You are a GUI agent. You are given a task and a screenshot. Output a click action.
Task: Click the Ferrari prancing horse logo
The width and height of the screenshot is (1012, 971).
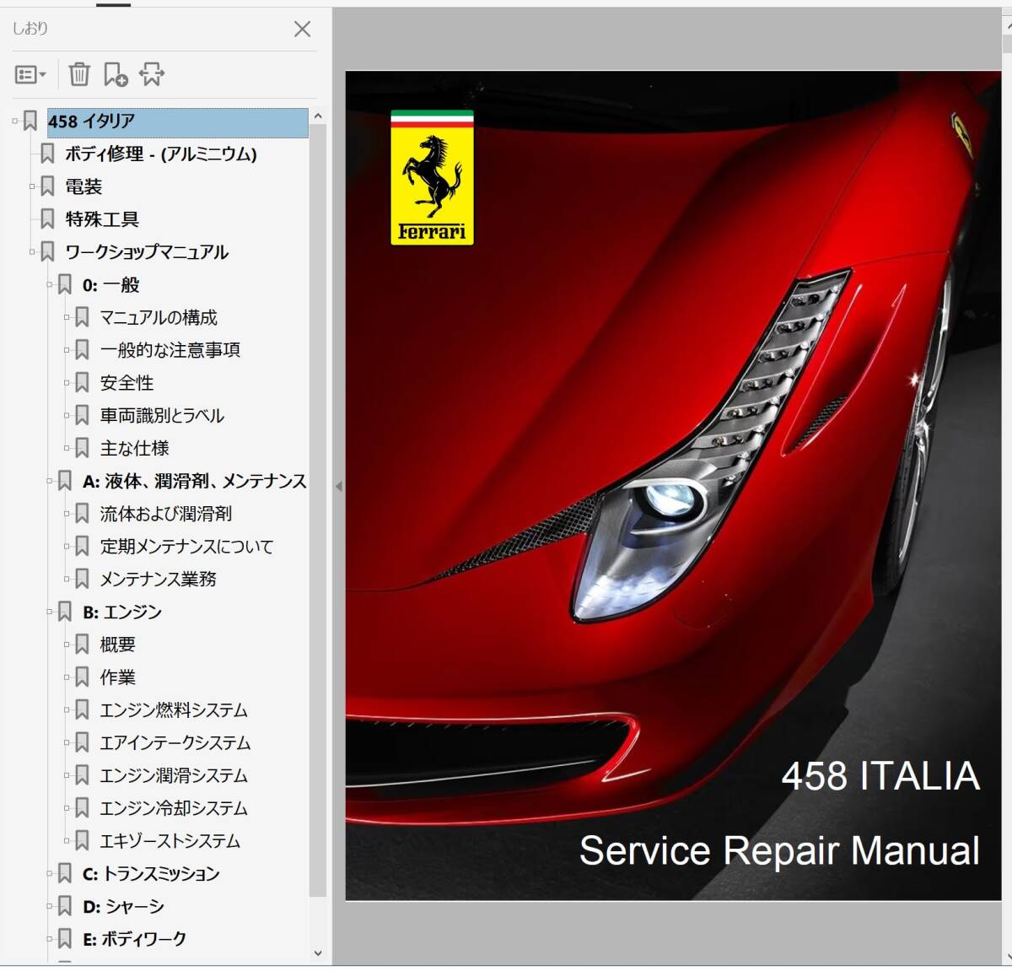click(433, 178)
